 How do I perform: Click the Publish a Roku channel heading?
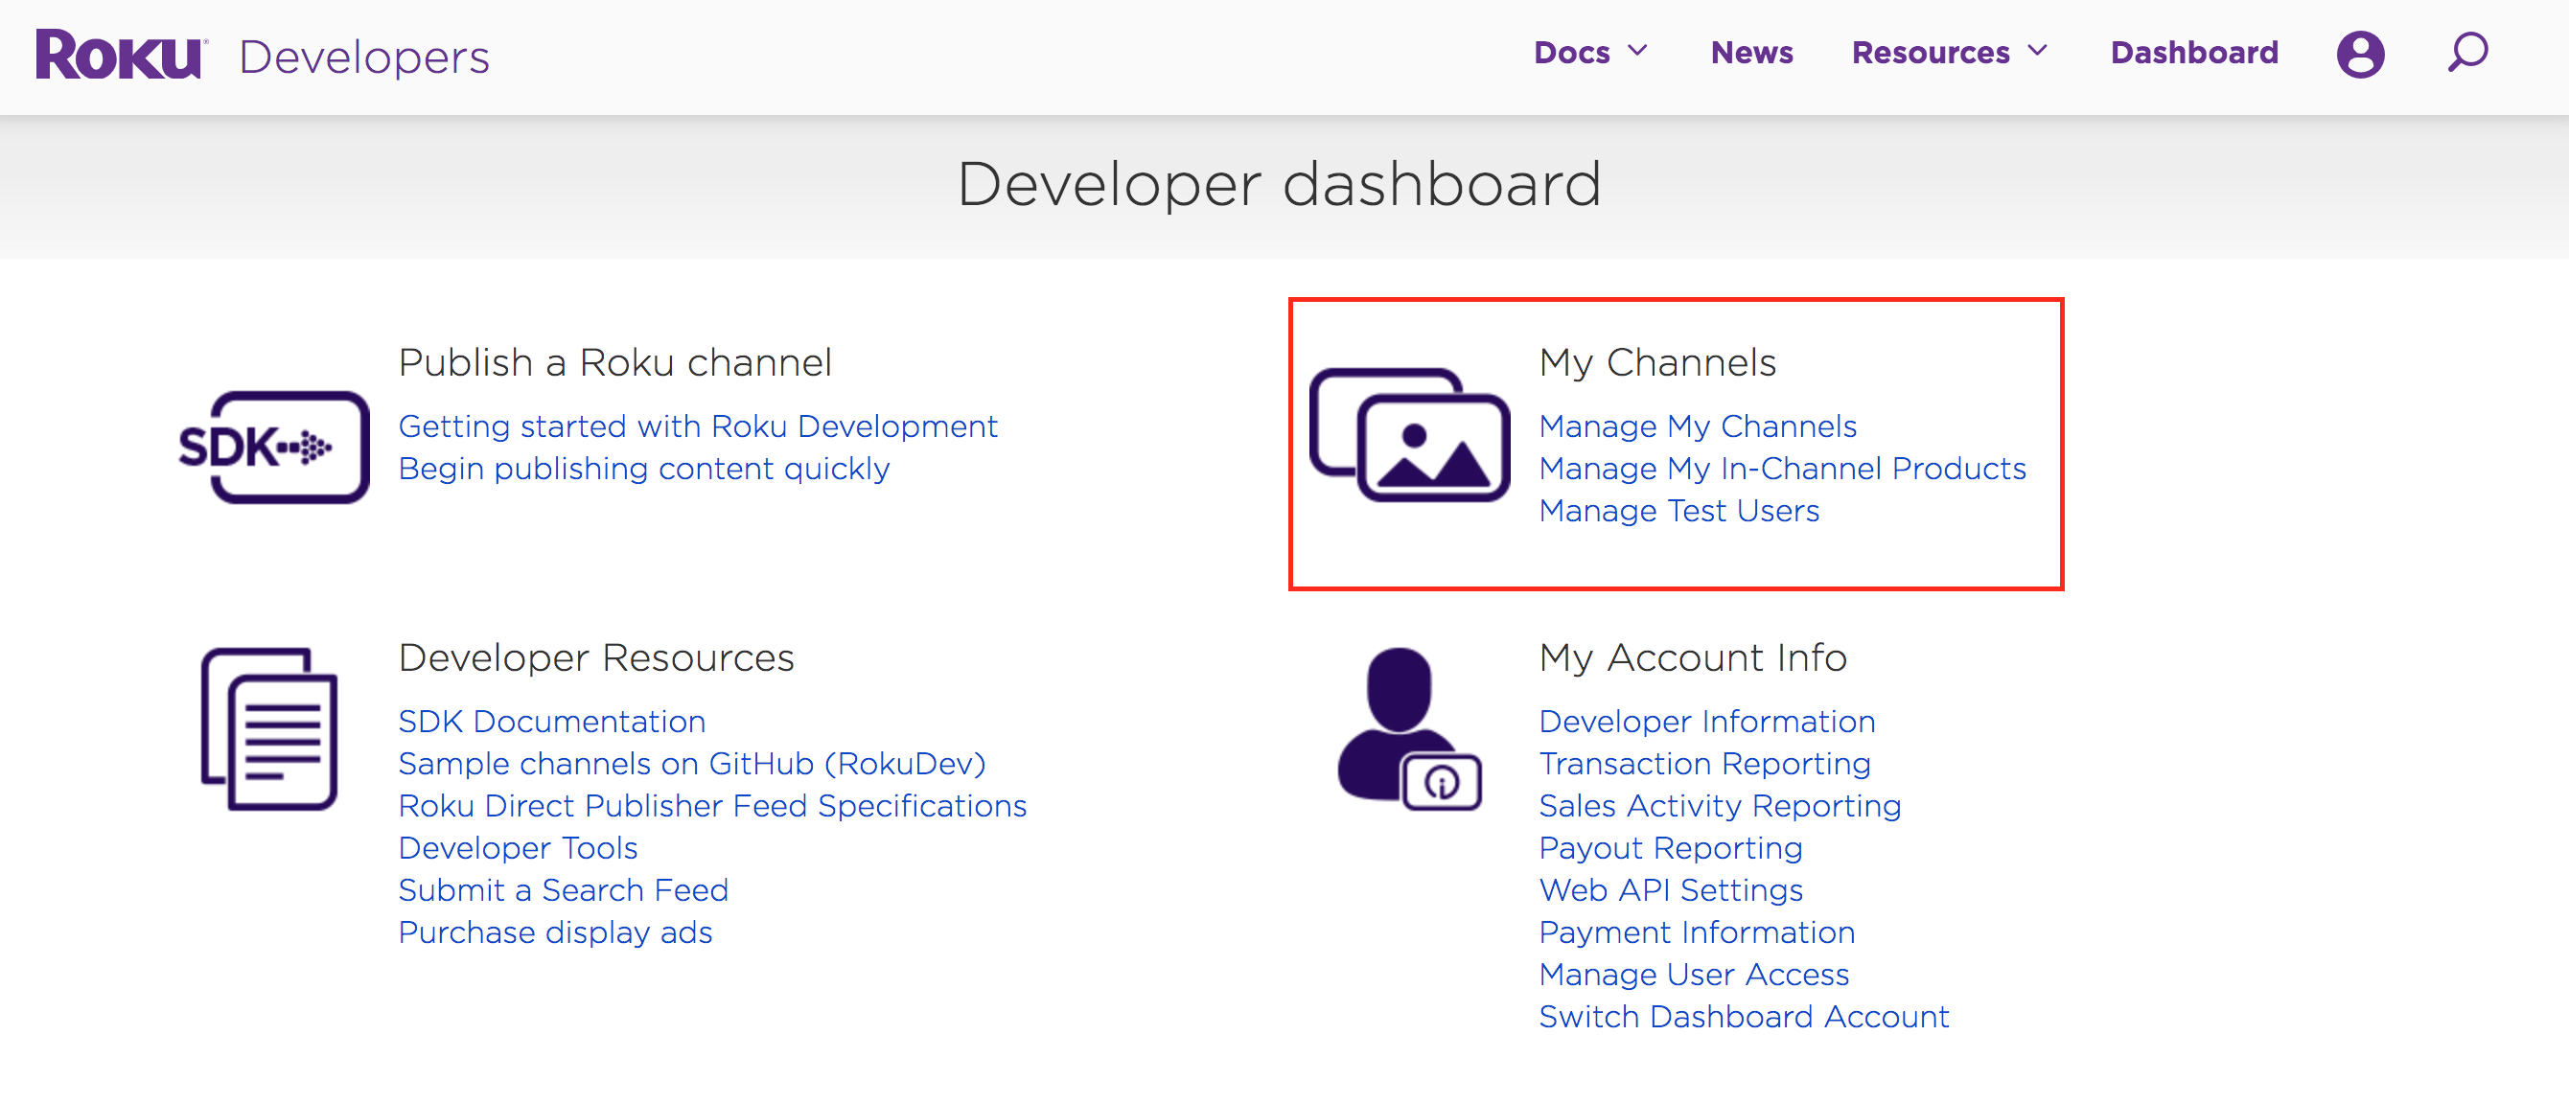click(x=614, y=362)
